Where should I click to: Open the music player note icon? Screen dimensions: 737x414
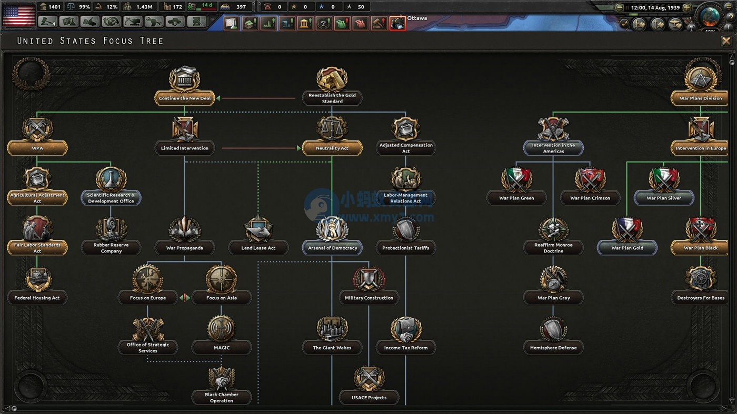624,24
